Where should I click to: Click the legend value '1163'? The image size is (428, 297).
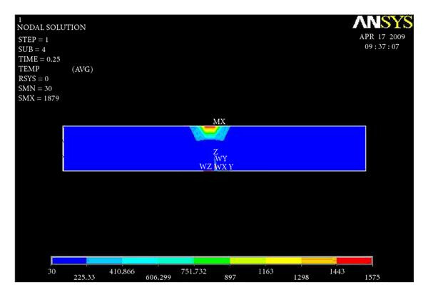(x=266, y=271)
